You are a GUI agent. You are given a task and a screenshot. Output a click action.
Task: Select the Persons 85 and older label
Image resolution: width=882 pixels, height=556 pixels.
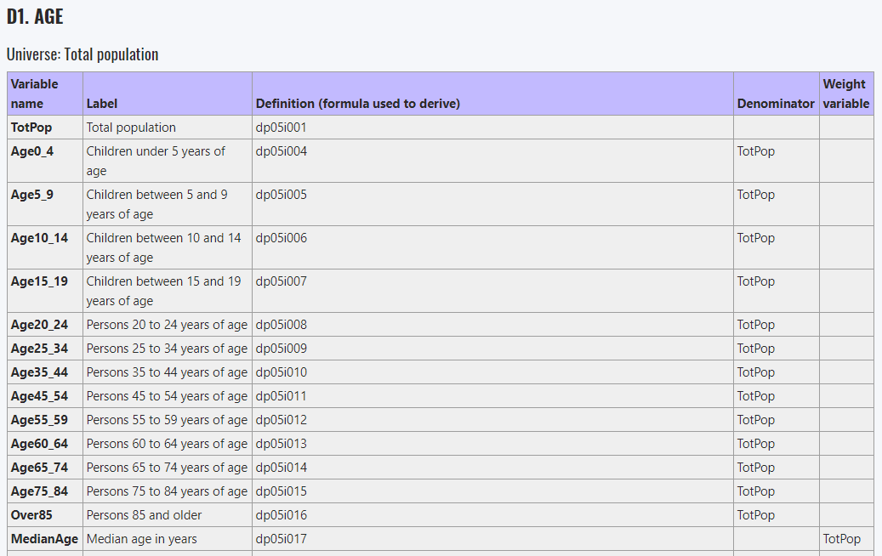[144, 515]
